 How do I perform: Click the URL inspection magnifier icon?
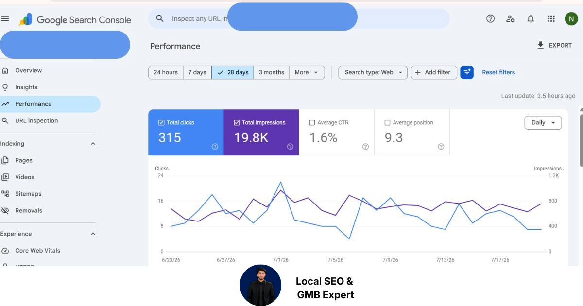click(5, 120)
